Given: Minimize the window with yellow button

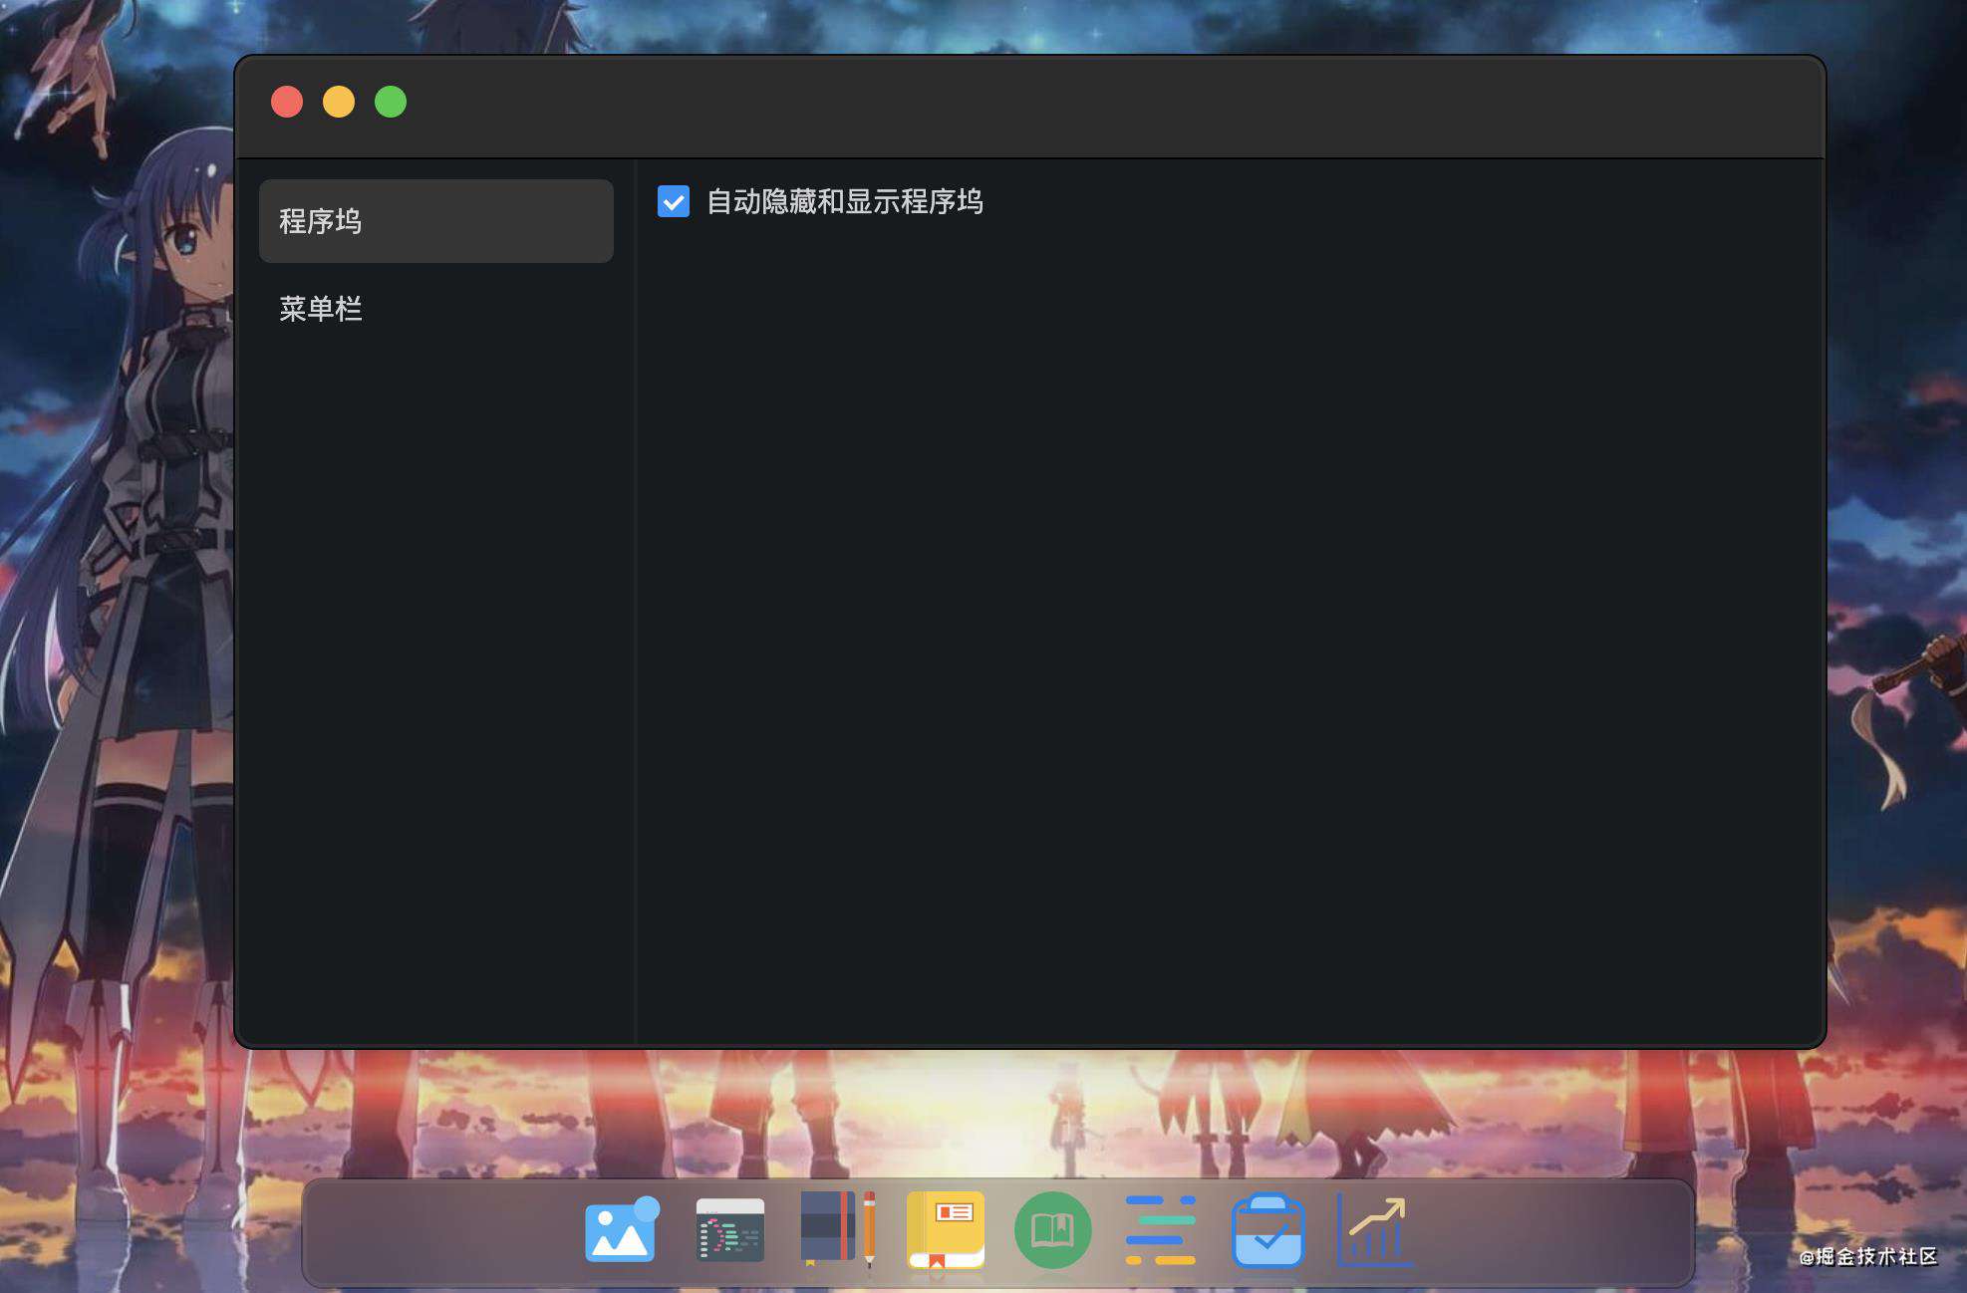Looking at the screenshot, I should 339,102.
